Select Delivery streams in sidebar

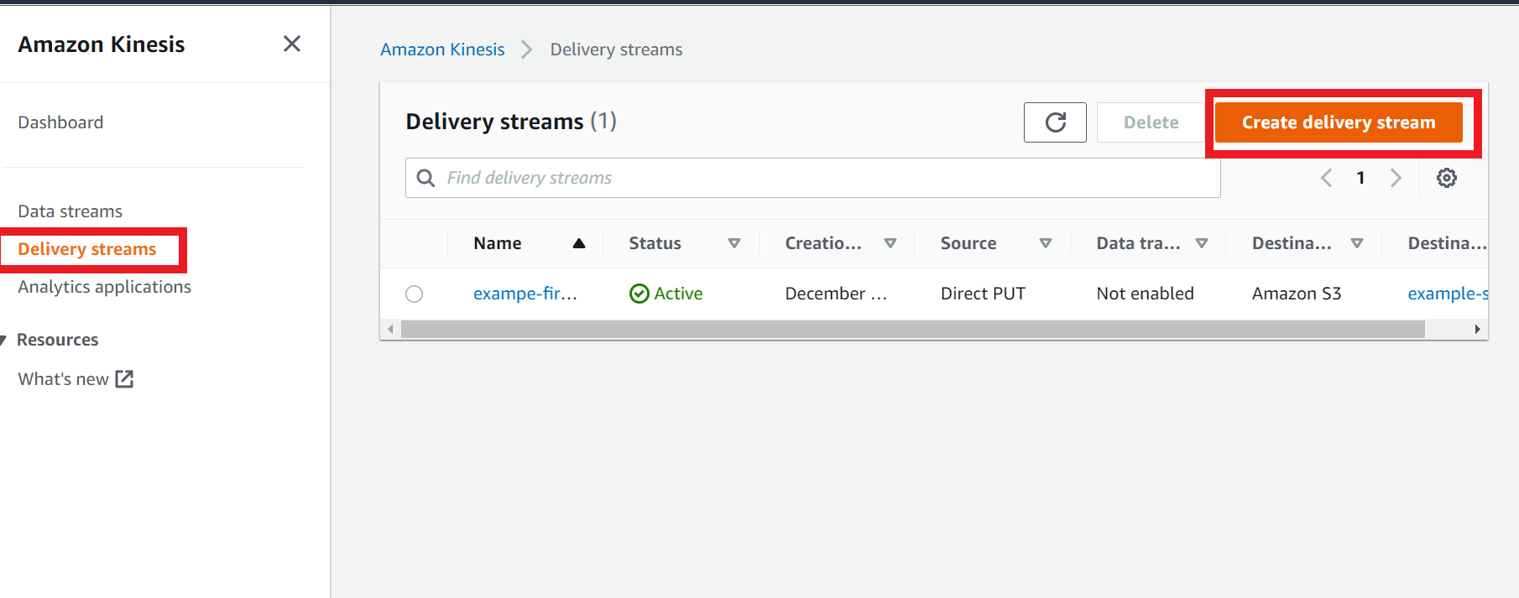coord(87,249)
